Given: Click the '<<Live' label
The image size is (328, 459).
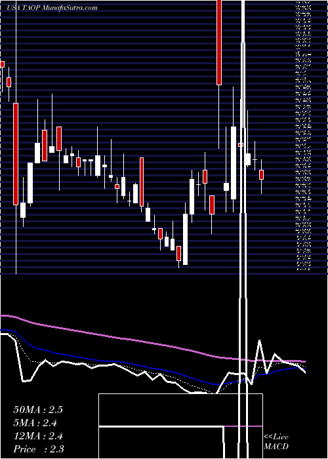Looking at the screenshot, I should point(276,437).
